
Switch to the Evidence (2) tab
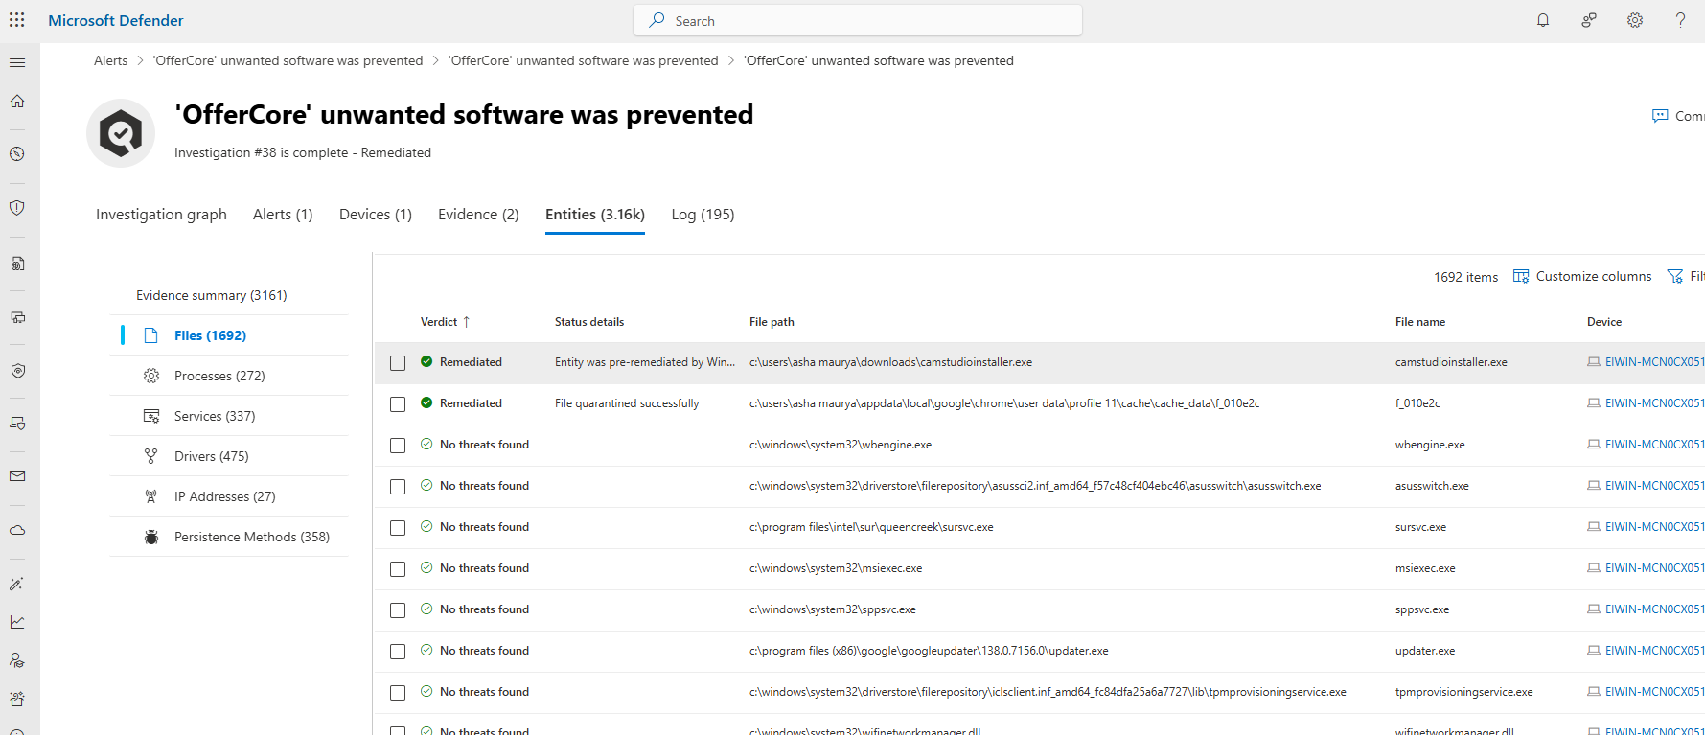point(478,215)
